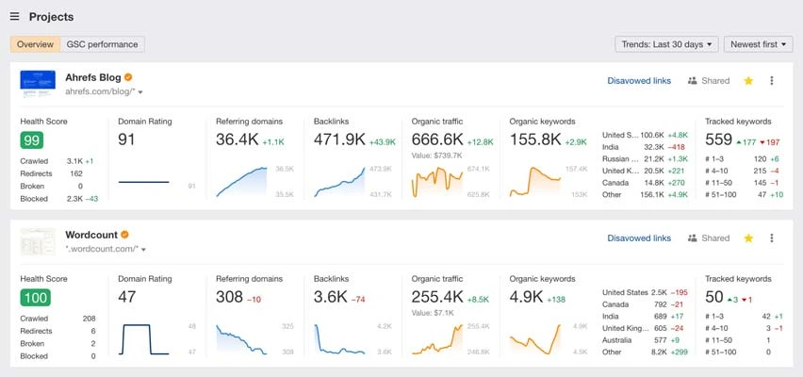Click the green Health Score 99 badge

click(x=32, y=140)
